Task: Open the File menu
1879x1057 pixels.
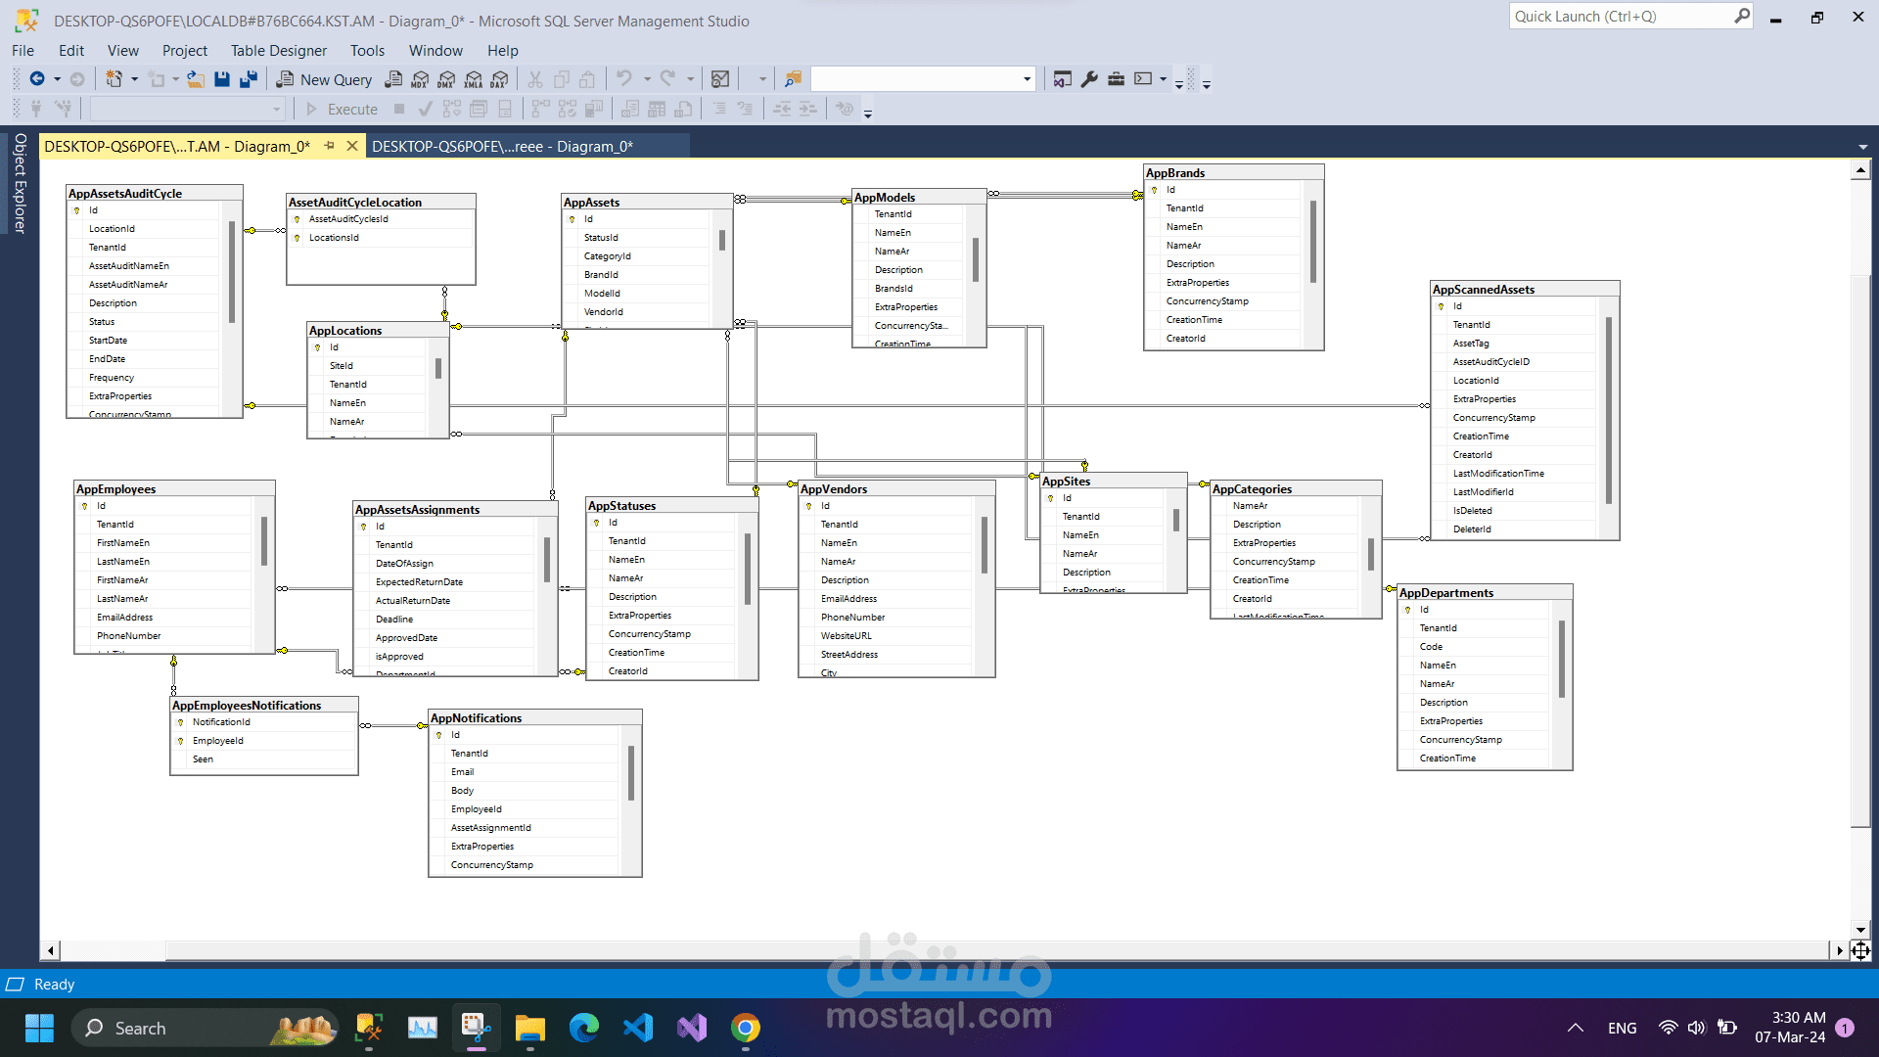Action: point(23,51)
